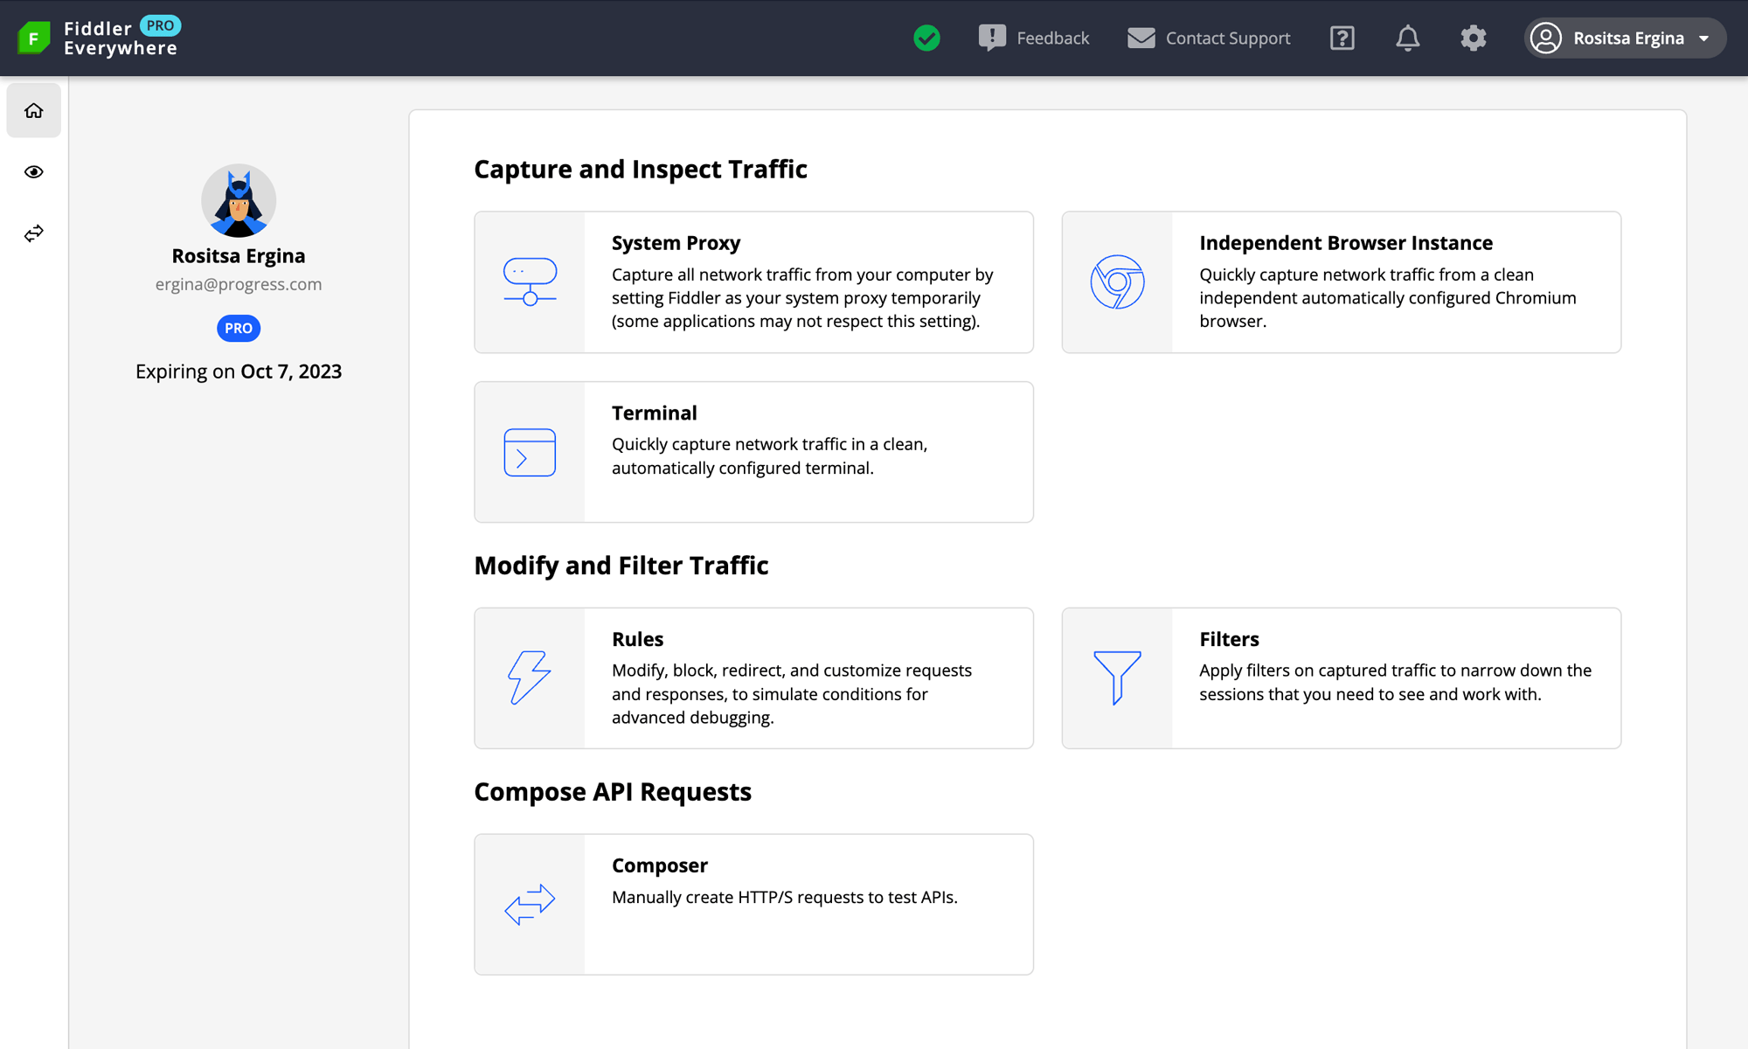Screen dimensions: 1748x1049
Task: Open notifications bell icon
Action: point(1408,38)
